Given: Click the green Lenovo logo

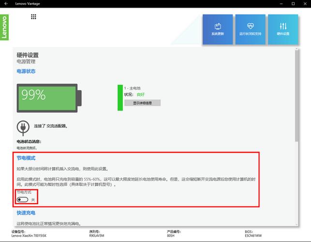Looking at the screenshot, I should 4,27.
